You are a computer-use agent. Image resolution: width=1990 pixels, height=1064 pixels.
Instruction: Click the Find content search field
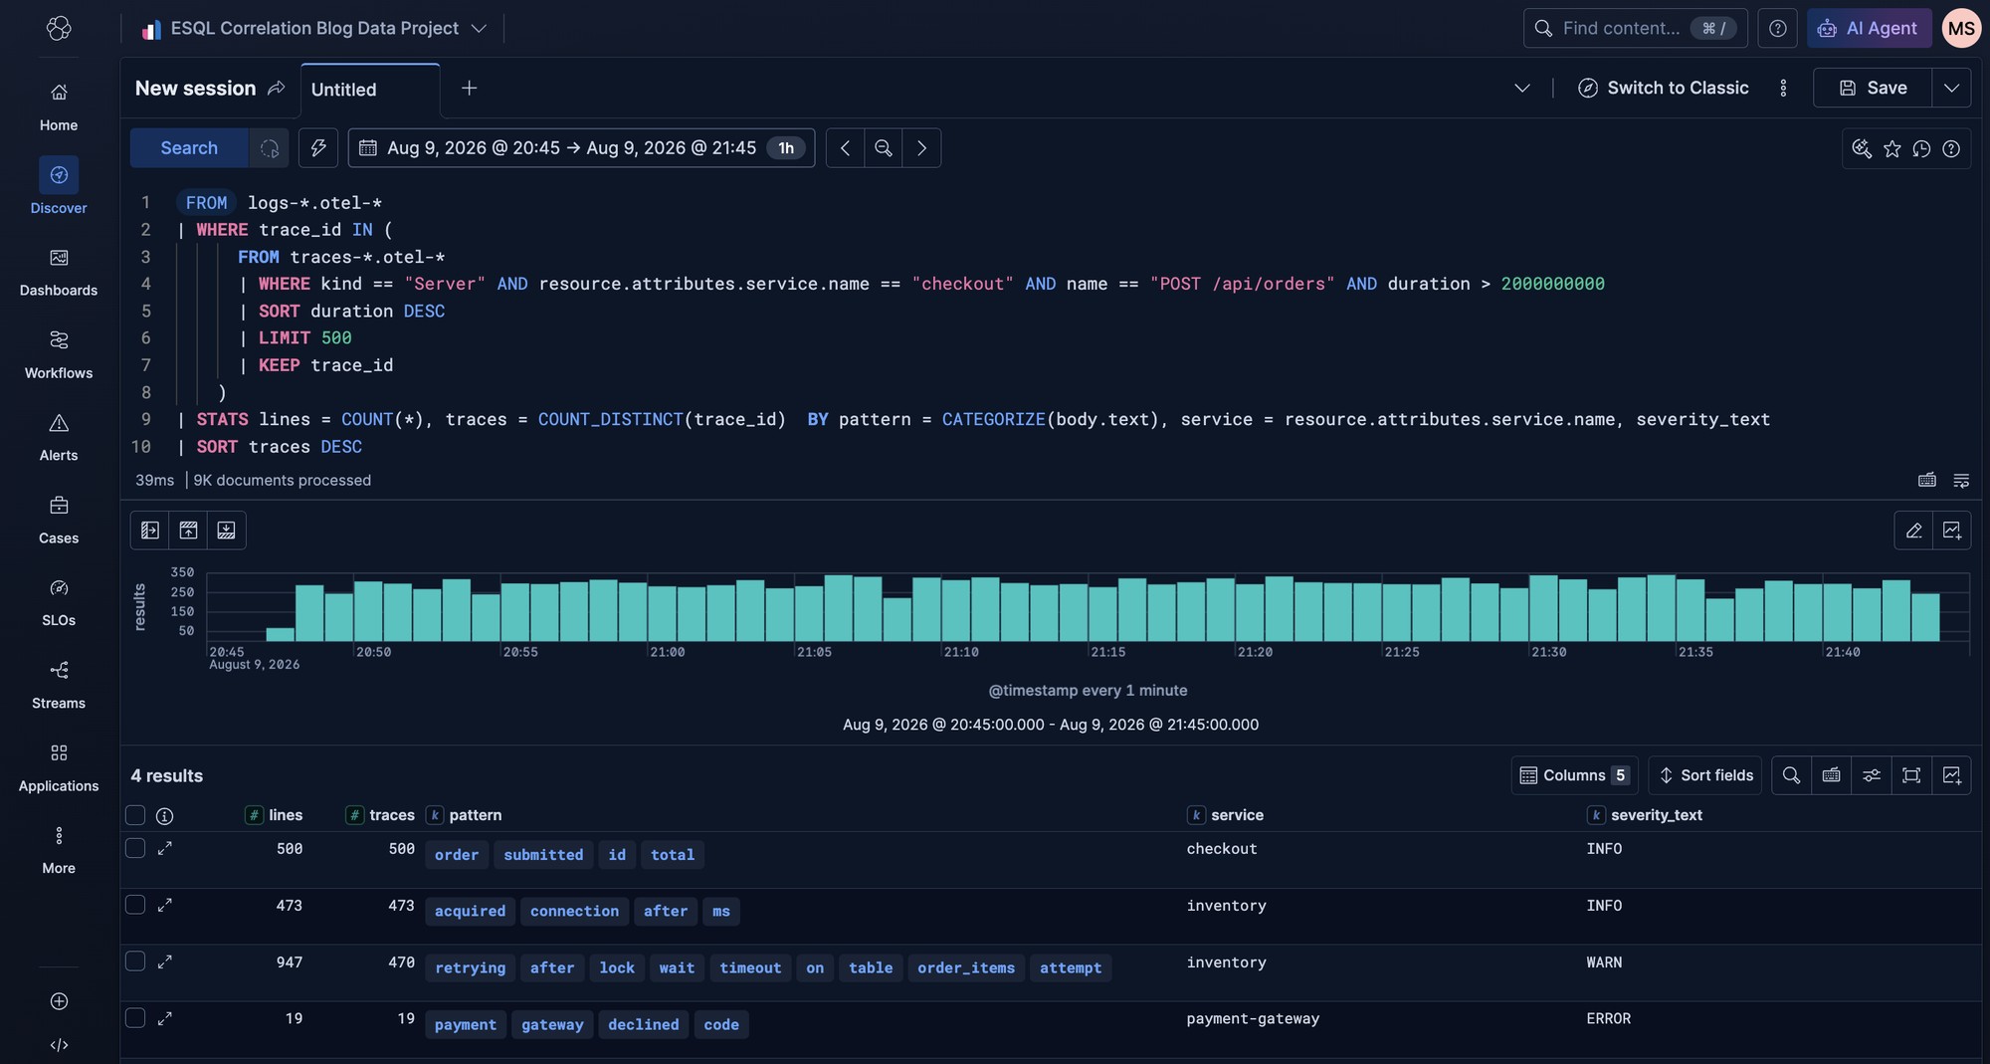coord(1635,28)
